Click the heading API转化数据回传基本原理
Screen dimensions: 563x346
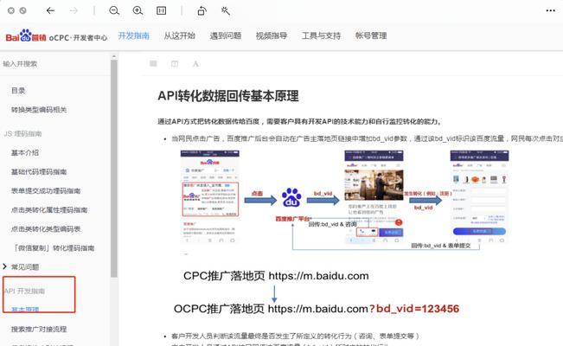[228, 96]
